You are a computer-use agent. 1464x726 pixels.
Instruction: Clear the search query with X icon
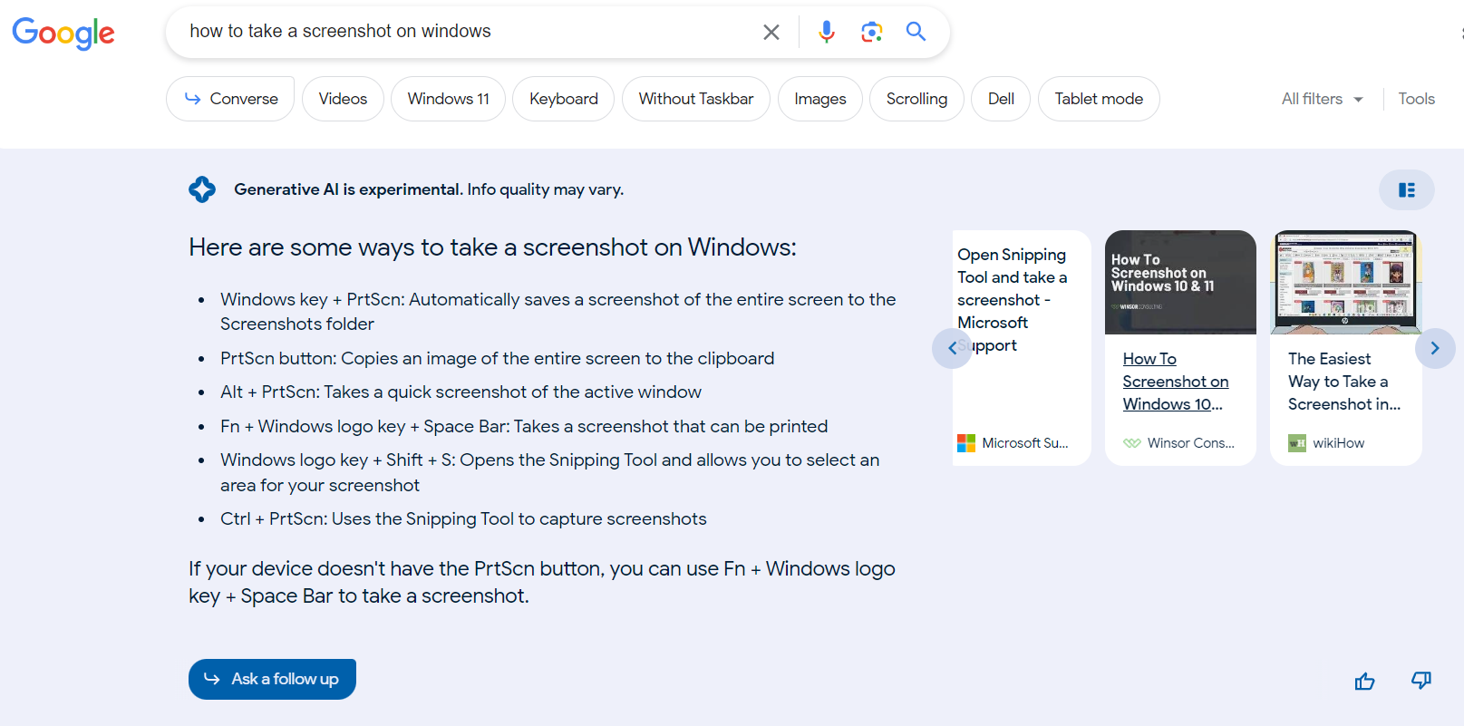(x=771, y=33)
